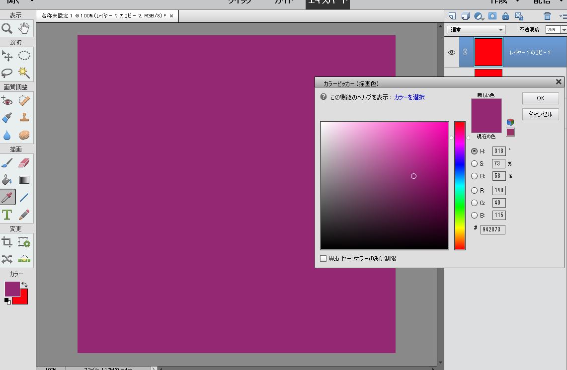The height and width of the screenshot is (370, 567).
Task: Select the Elliptical Marquee tool
Action: point(24,56)
